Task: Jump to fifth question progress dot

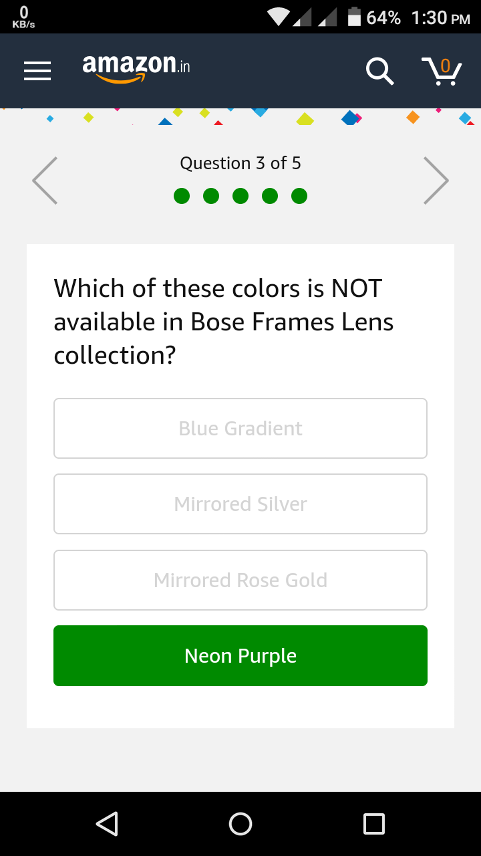Action: [299, 196]
